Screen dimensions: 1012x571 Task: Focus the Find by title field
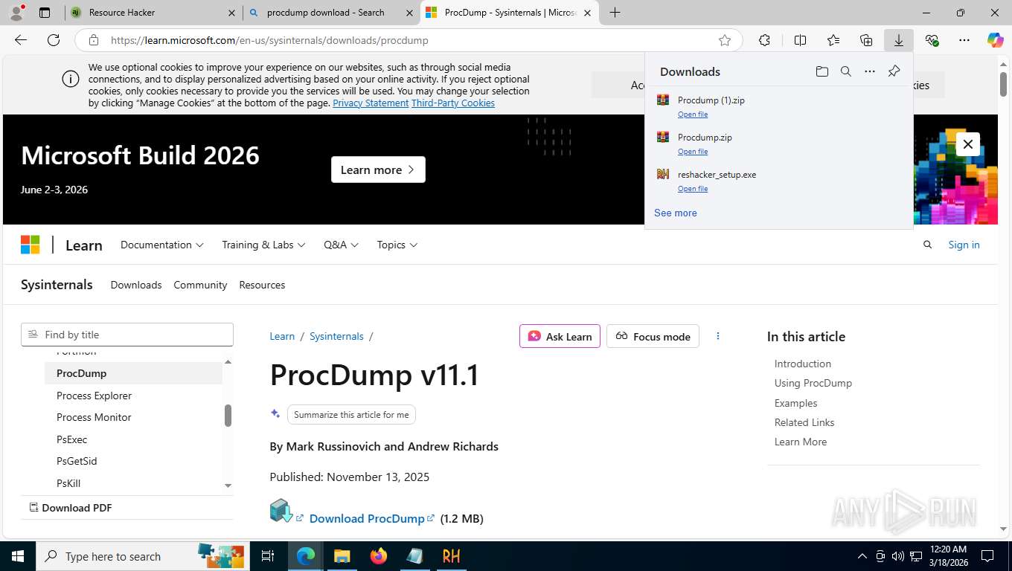point(127,335)
